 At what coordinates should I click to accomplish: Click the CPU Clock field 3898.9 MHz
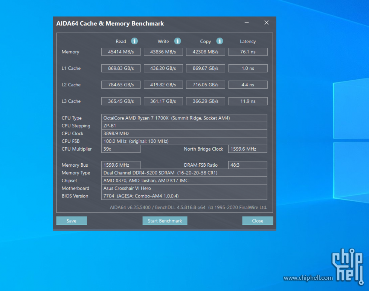click(x=184, y=134)
